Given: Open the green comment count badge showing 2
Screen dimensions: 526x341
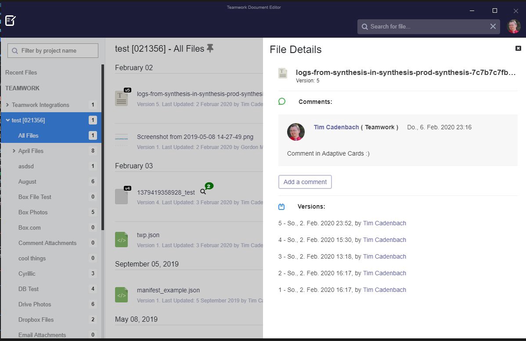Looking at the screenshot, I should pos(209,186).
